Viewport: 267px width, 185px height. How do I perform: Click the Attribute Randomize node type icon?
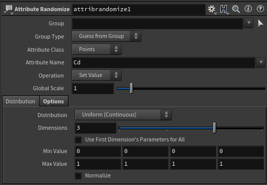(9, 9)
